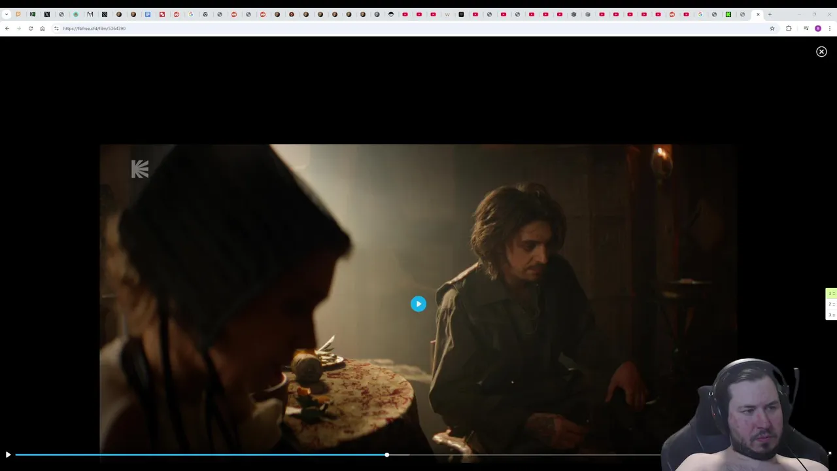This screenshot has width=837, height=471.
Task: Bookmark this page with the star icon
Action: (x=772, y=28)
